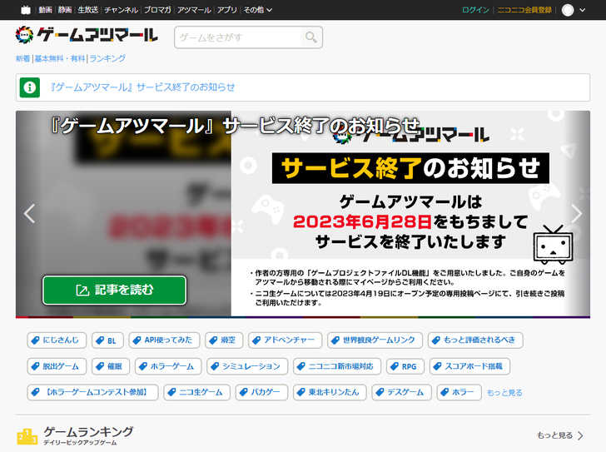Show next carousel slide

pyautogui.click(x=577, y=214)
